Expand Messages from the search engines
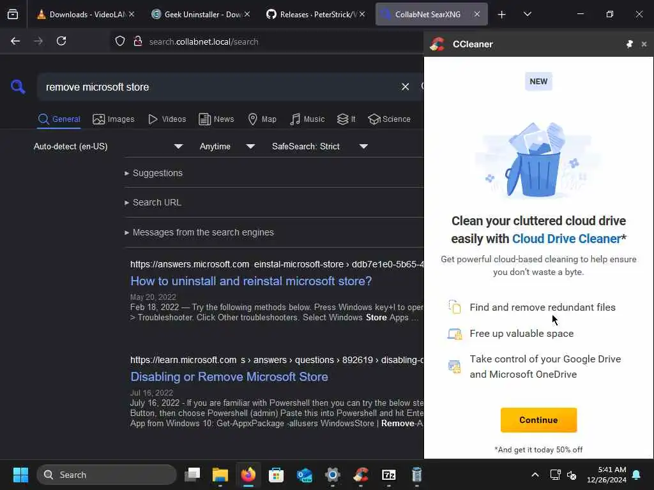The width and height of the screenshot is (654, 490). point(199,232)
